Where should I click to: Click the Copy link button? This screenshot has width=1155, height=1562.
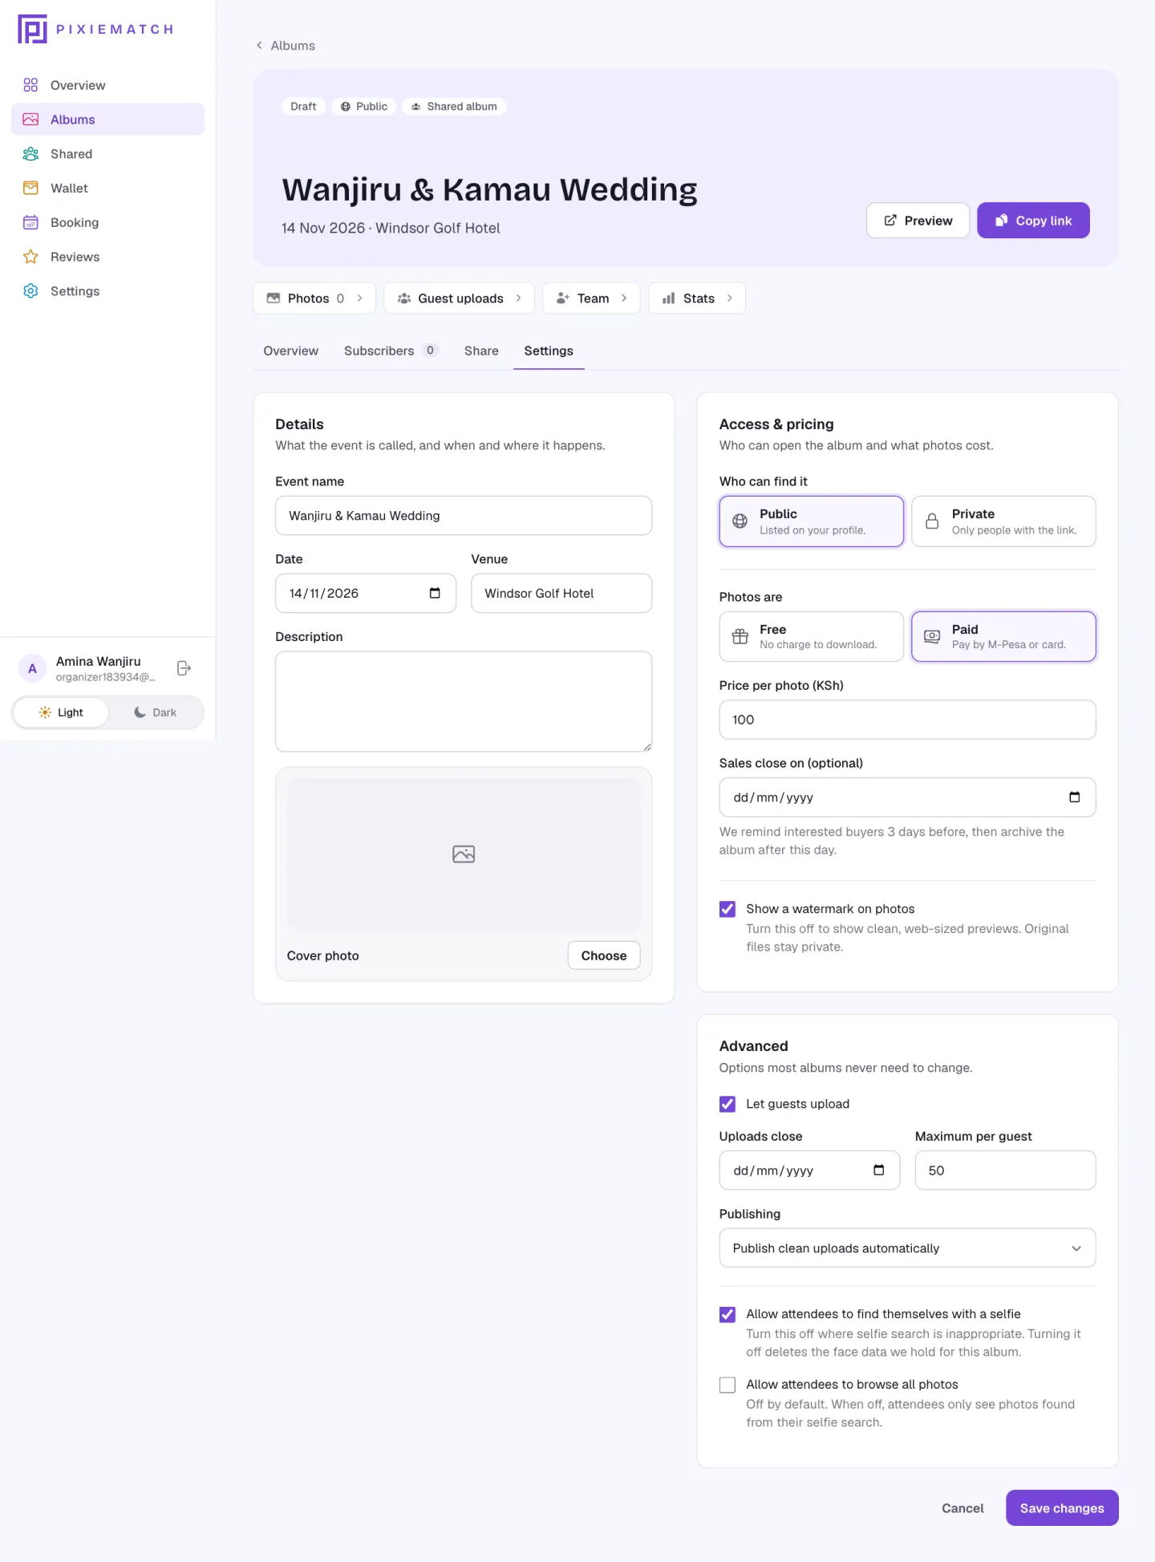(x=1033, y=221)
